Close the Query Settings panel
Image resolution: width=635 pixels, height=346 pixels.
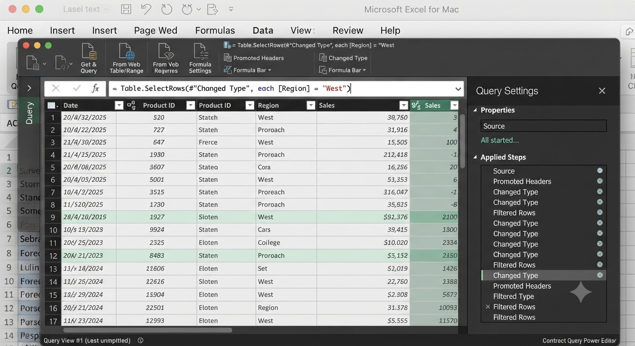click(602, 91)
